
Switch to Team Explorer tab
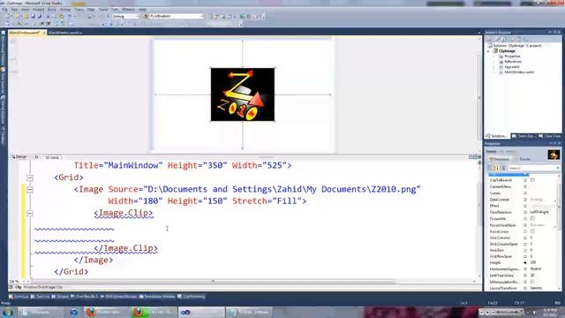[524, 136]
